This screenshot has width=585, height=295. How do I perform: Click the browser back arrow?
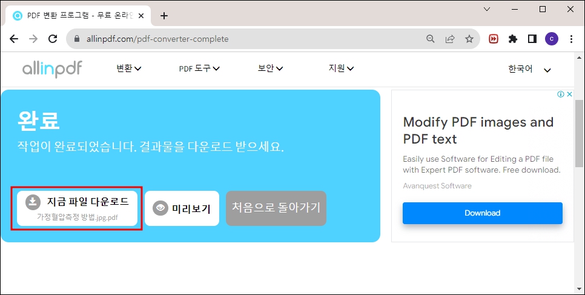(x=14, y=39)
